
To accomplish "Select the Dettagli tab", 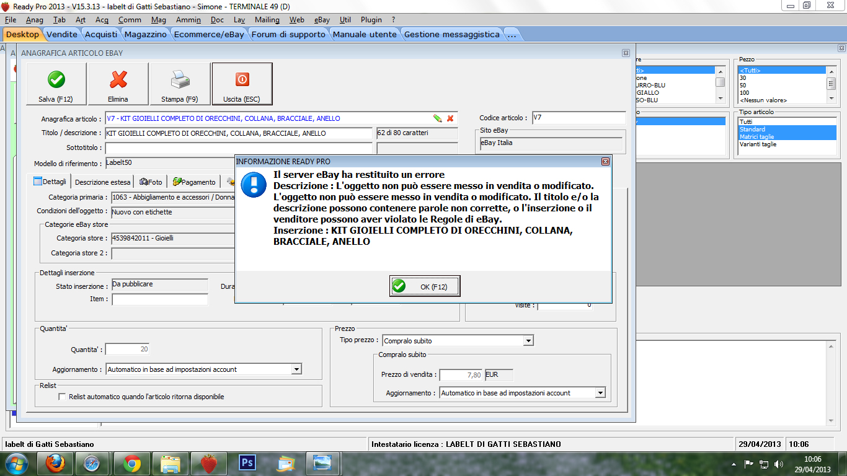I will click(51, 181).
